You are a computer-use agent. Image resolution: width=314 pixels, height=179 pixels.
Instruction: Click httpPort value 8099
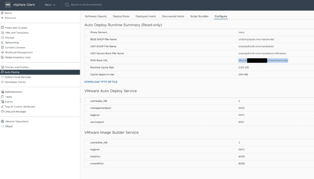pos(242,156)
